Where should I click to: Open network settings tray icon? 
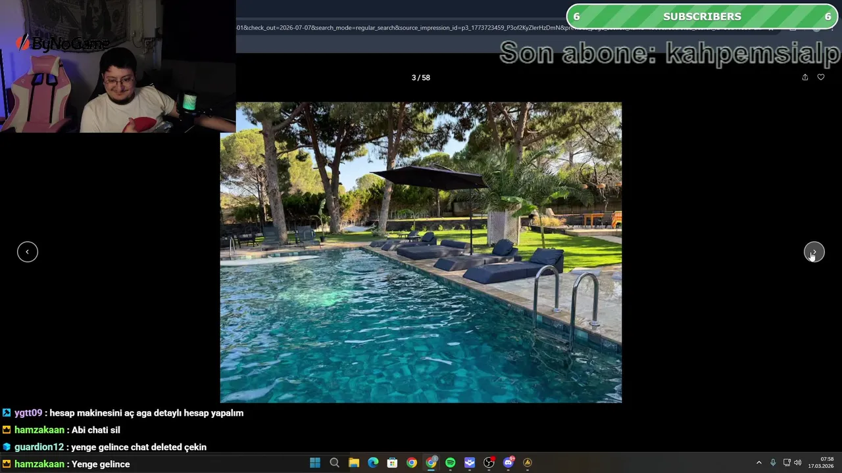787,462
